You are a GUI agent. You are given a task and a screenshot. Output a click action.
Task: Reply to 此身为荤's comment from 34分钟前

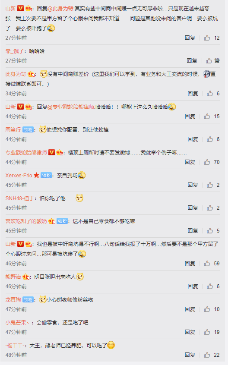(193, 94)
